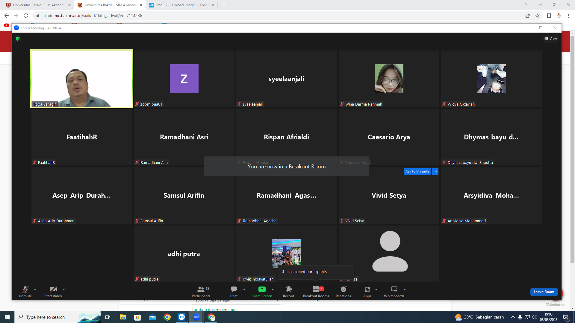Screen dimensions: 575x323
Task: Expand the arrow beside Apps
Action: (376, 289)
